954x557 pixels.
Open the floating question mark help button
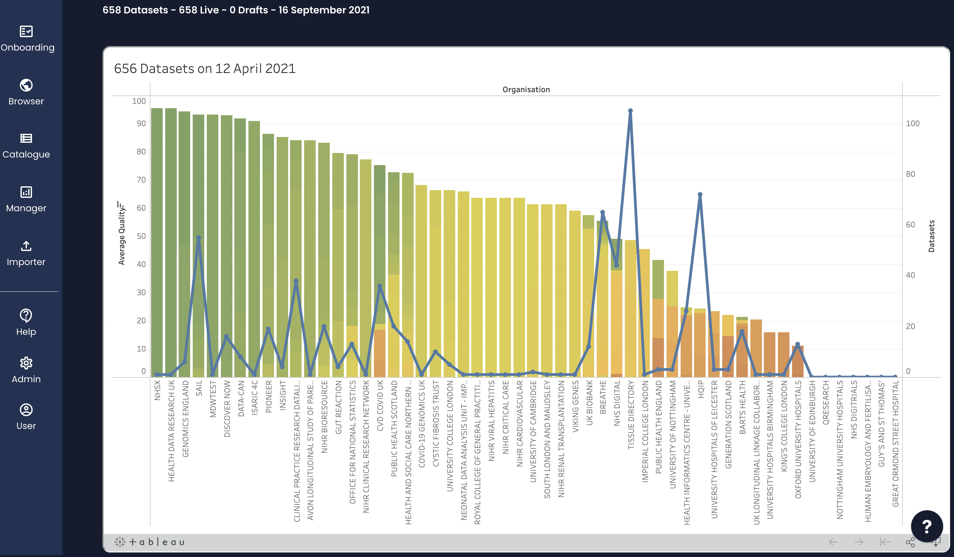pos(926,526)
